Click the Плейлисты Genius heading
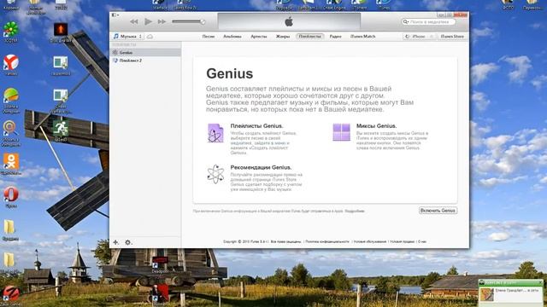 256,126
